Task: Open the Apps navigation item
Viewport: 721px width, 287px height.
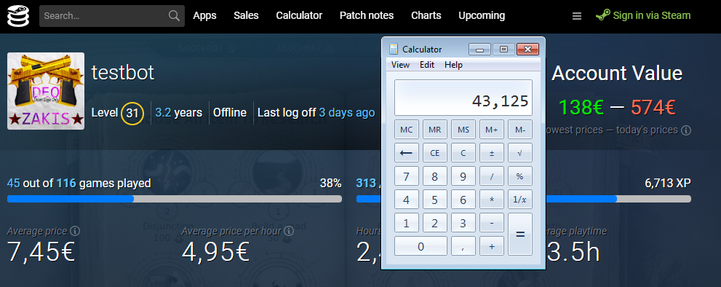Action: 204,16
